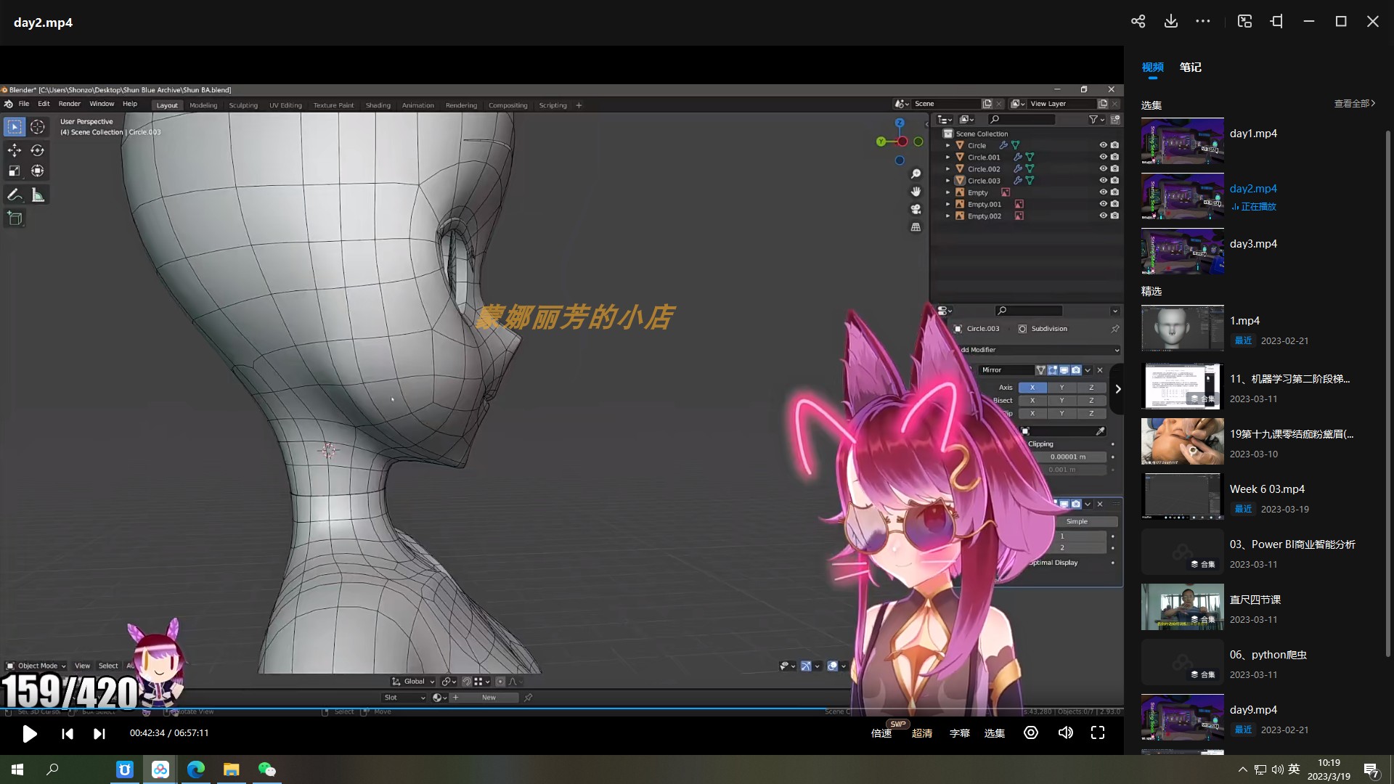Expand the collapsed side panel arrow
This screenshot has width=1394, height=784.
(x=1118, y=389)
